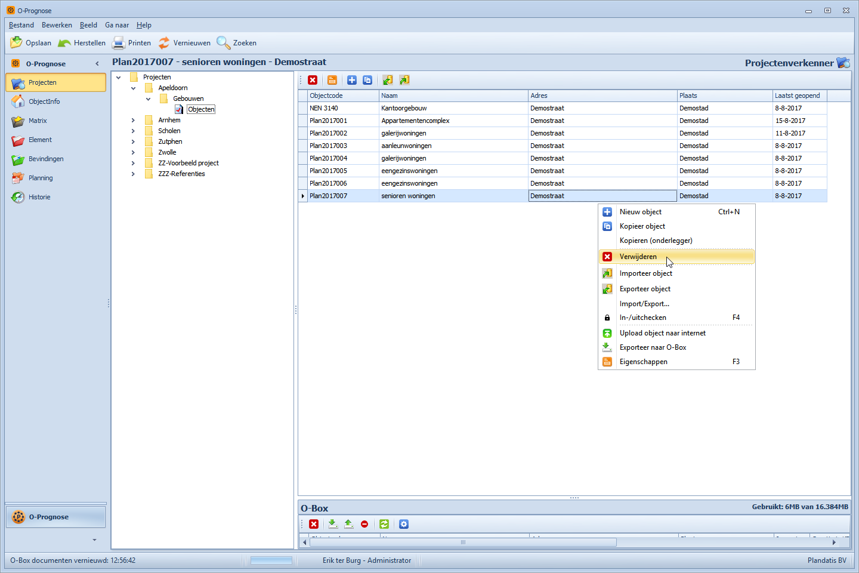Open Planning in the sidebar
This screenshot has width=859, height=573.
click(55, 178)
